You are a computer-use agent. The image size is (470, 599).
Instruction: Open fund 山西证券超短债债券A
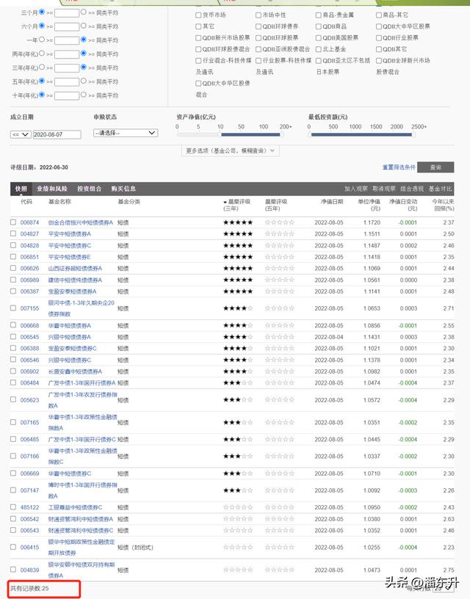[x=75, y=268]
